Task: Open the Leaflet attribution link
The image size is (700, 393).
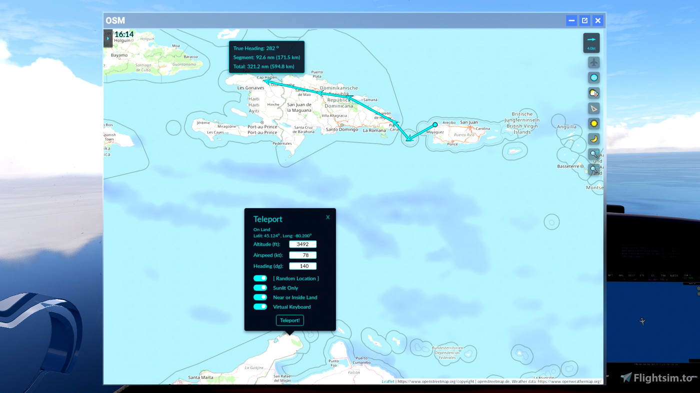Action: 388,382
